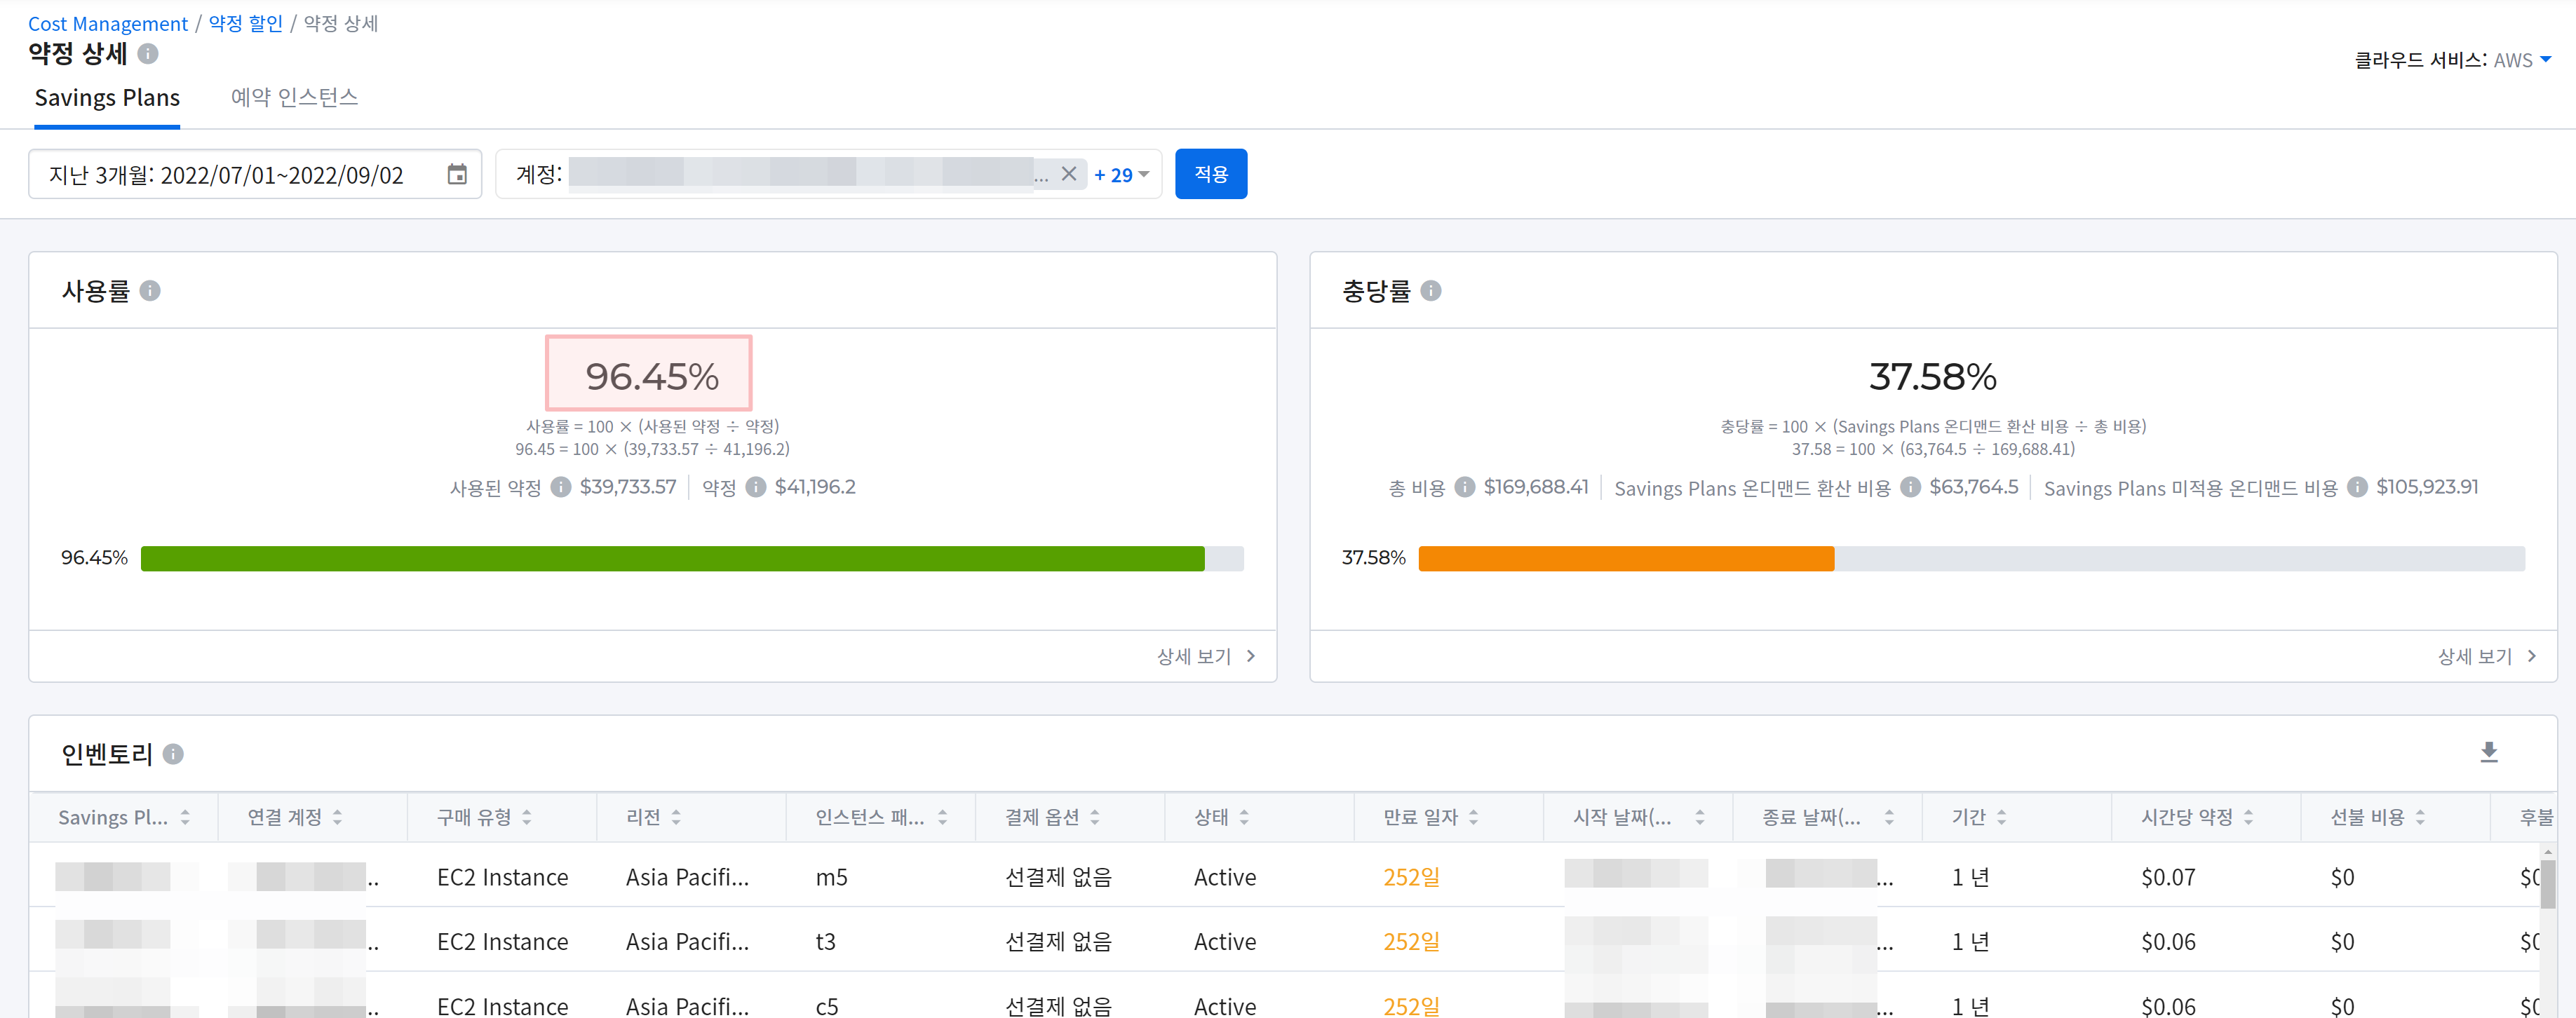Remove the selected account with X icon
2576x1018 pixels.
pos(1069,174)
